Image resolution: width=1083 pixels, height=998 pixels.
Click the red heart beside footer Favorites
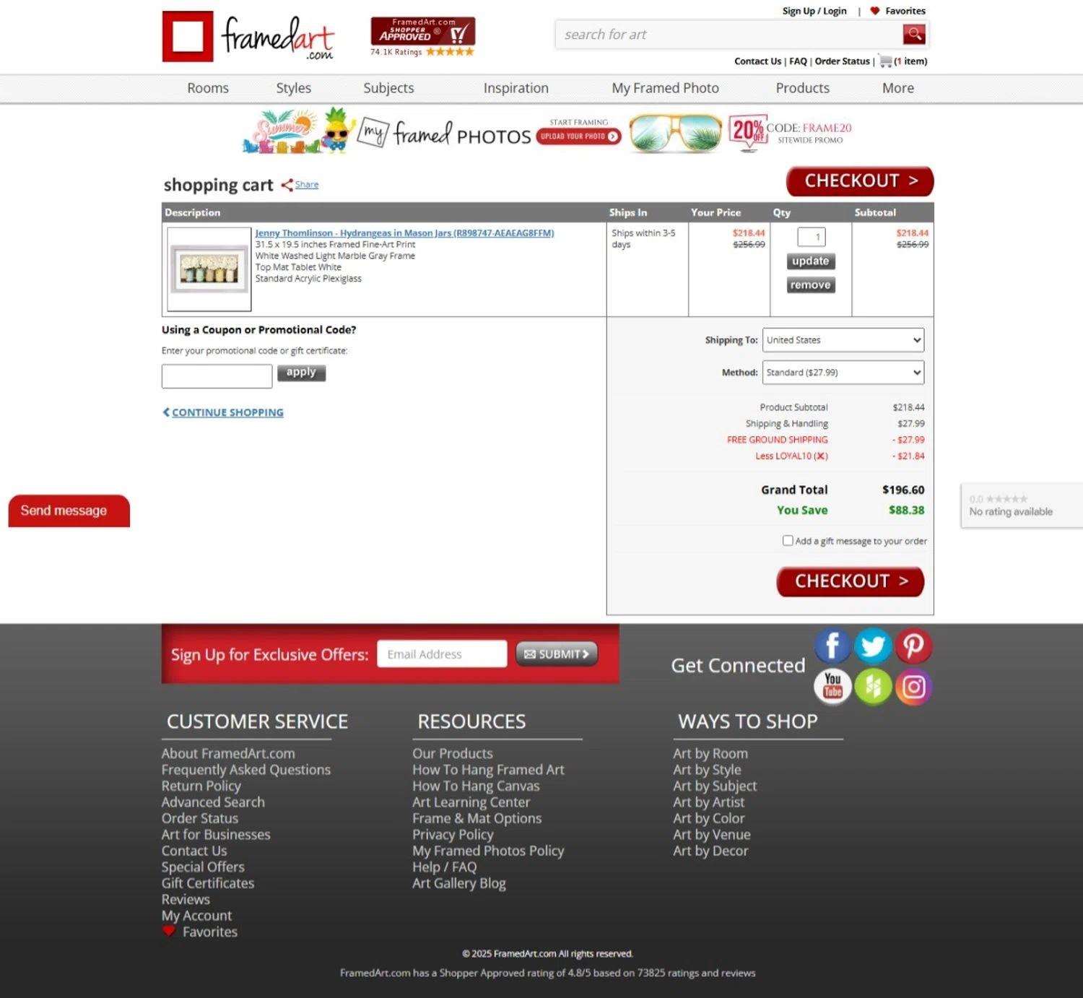(169, 932)
